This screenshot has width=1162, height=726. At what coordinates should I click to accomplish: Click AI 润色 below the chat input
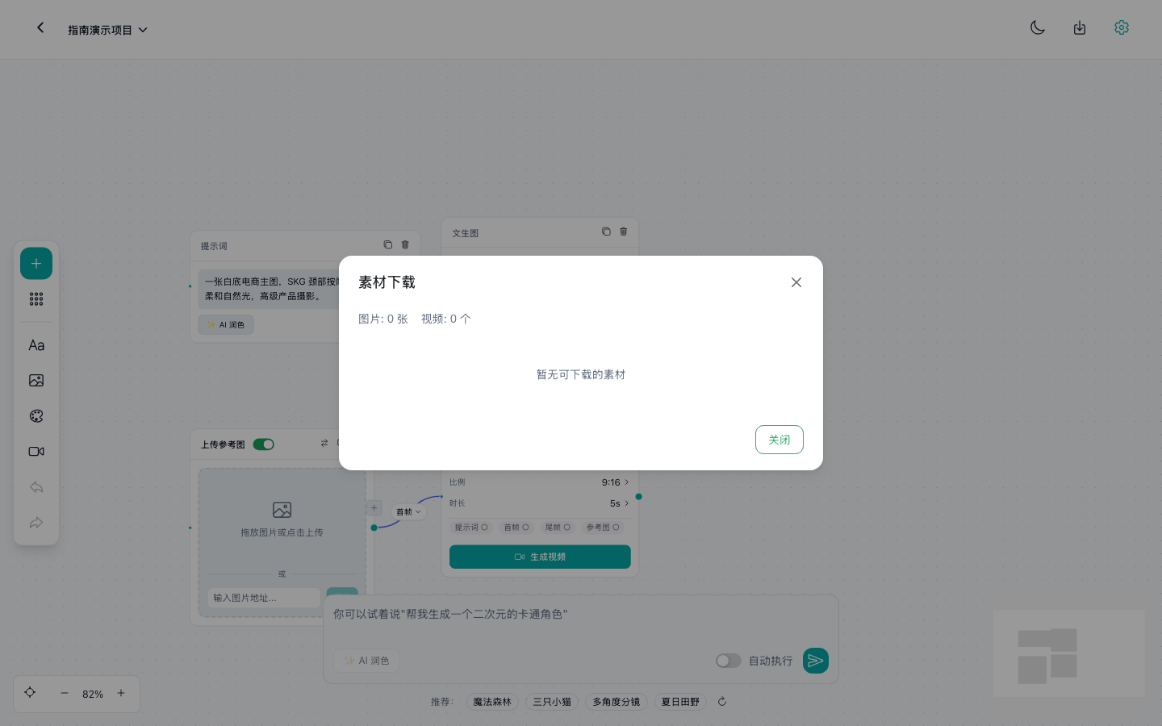coord(367,661)
